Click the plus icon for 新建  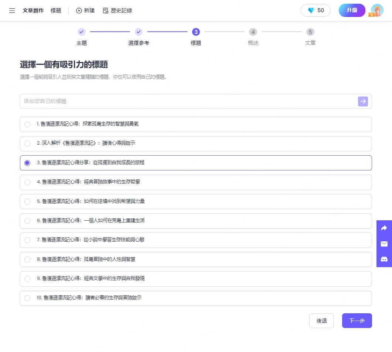click(x=79, y=10)
